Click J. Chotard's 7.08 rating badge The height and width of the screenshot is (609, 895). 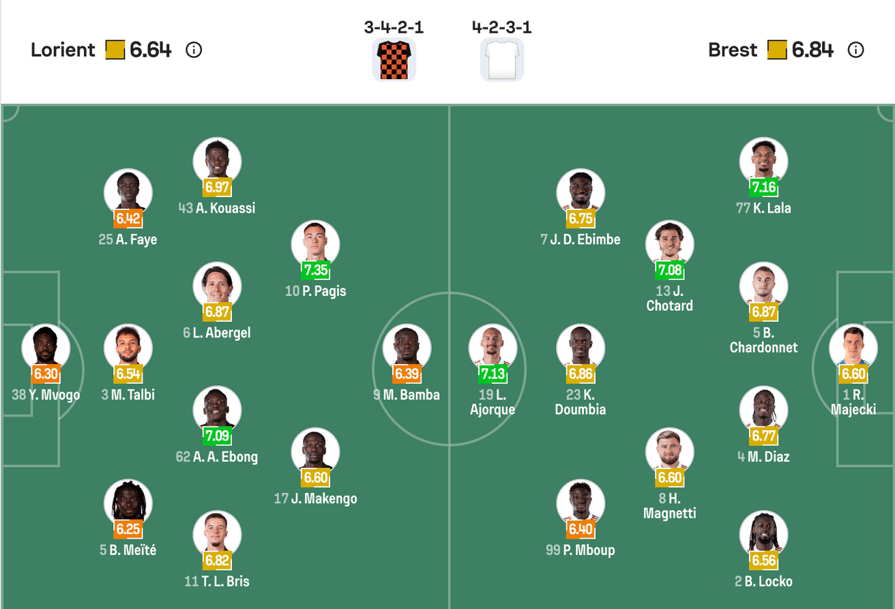click(x=670, y=270)
